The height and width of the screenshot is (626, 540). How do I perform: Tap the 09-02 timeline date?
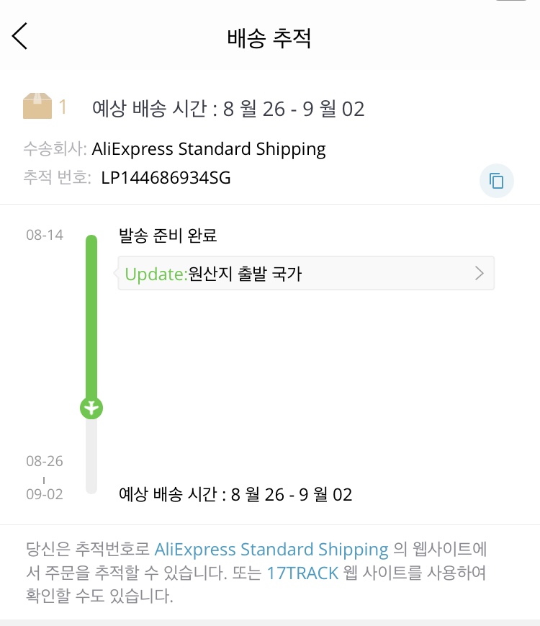pos(44,495)
